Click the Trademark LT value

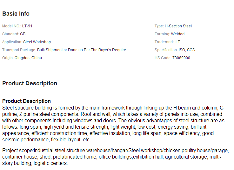pos(178,42)
